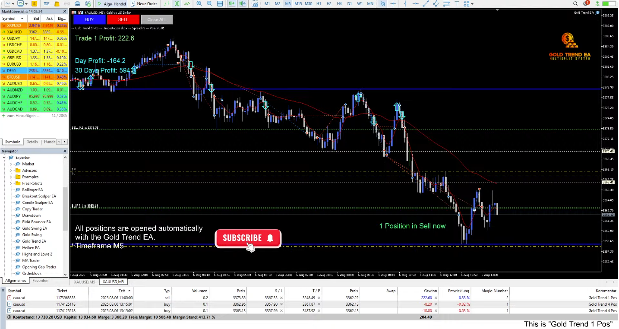The width and height of the screenshot is (619, 329).
Task: Select Gold Trend EA in Navigator
Action: point(34,241)
